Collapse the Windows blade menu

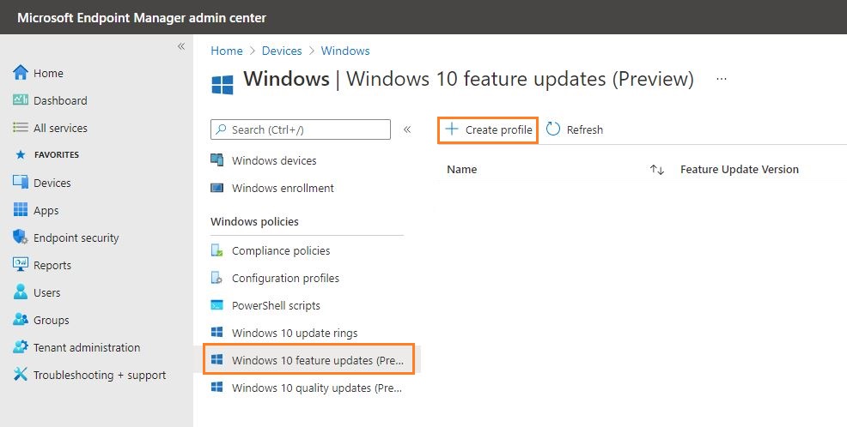coord(407,129)
